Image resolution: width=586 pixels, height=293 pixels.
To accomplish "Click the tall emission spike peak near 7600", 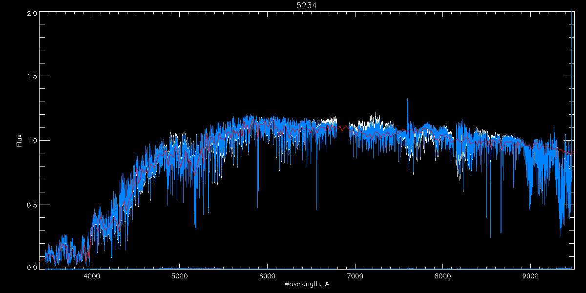I will [x=407, y=99].
